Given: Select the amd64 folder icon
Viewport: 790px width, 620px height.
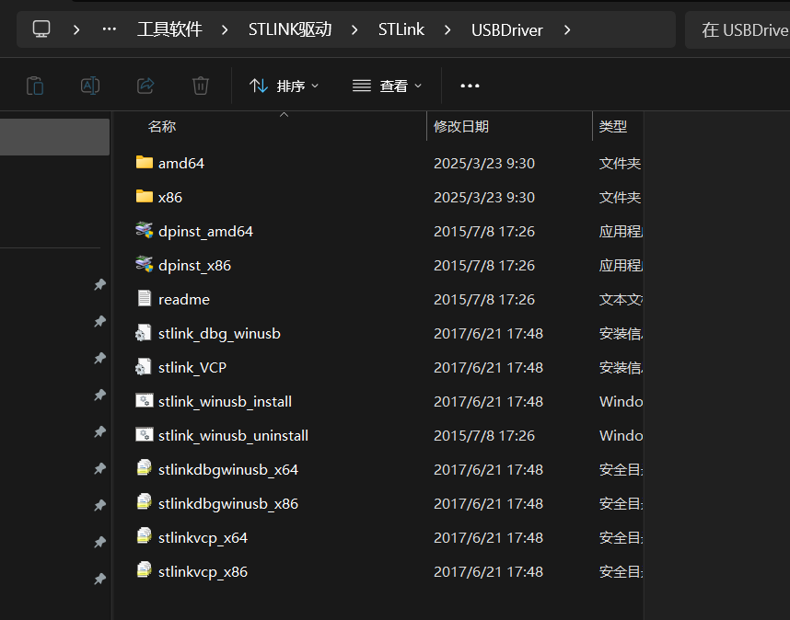Looking at the screenshot, I should coord(144,163).
